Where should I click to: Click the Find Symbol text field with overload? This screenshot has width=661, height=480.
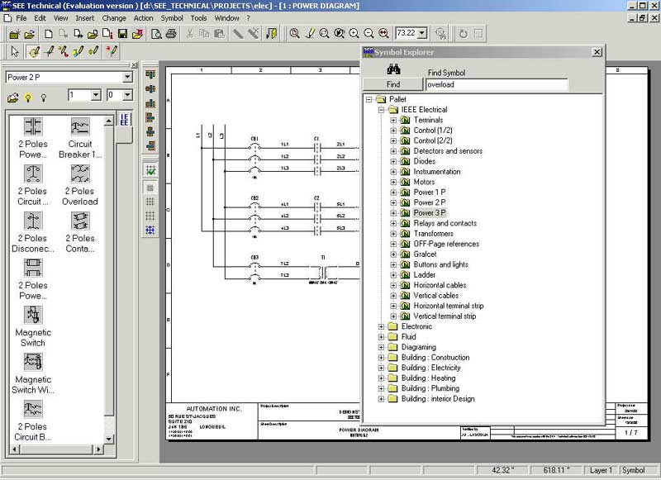click(x=497, y=85)
